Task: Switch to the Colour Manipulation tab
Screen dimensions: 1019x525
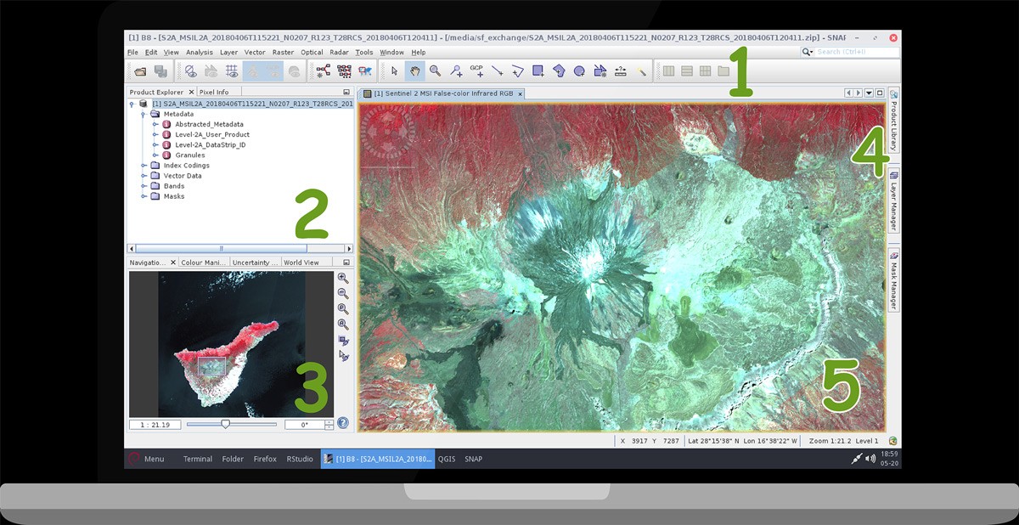Action: pos(203,262)
